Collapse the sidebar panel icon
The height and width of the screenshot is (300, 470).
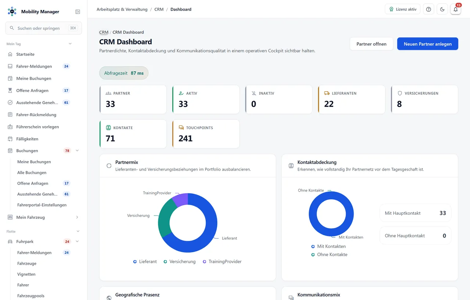[x=77, y=12]
